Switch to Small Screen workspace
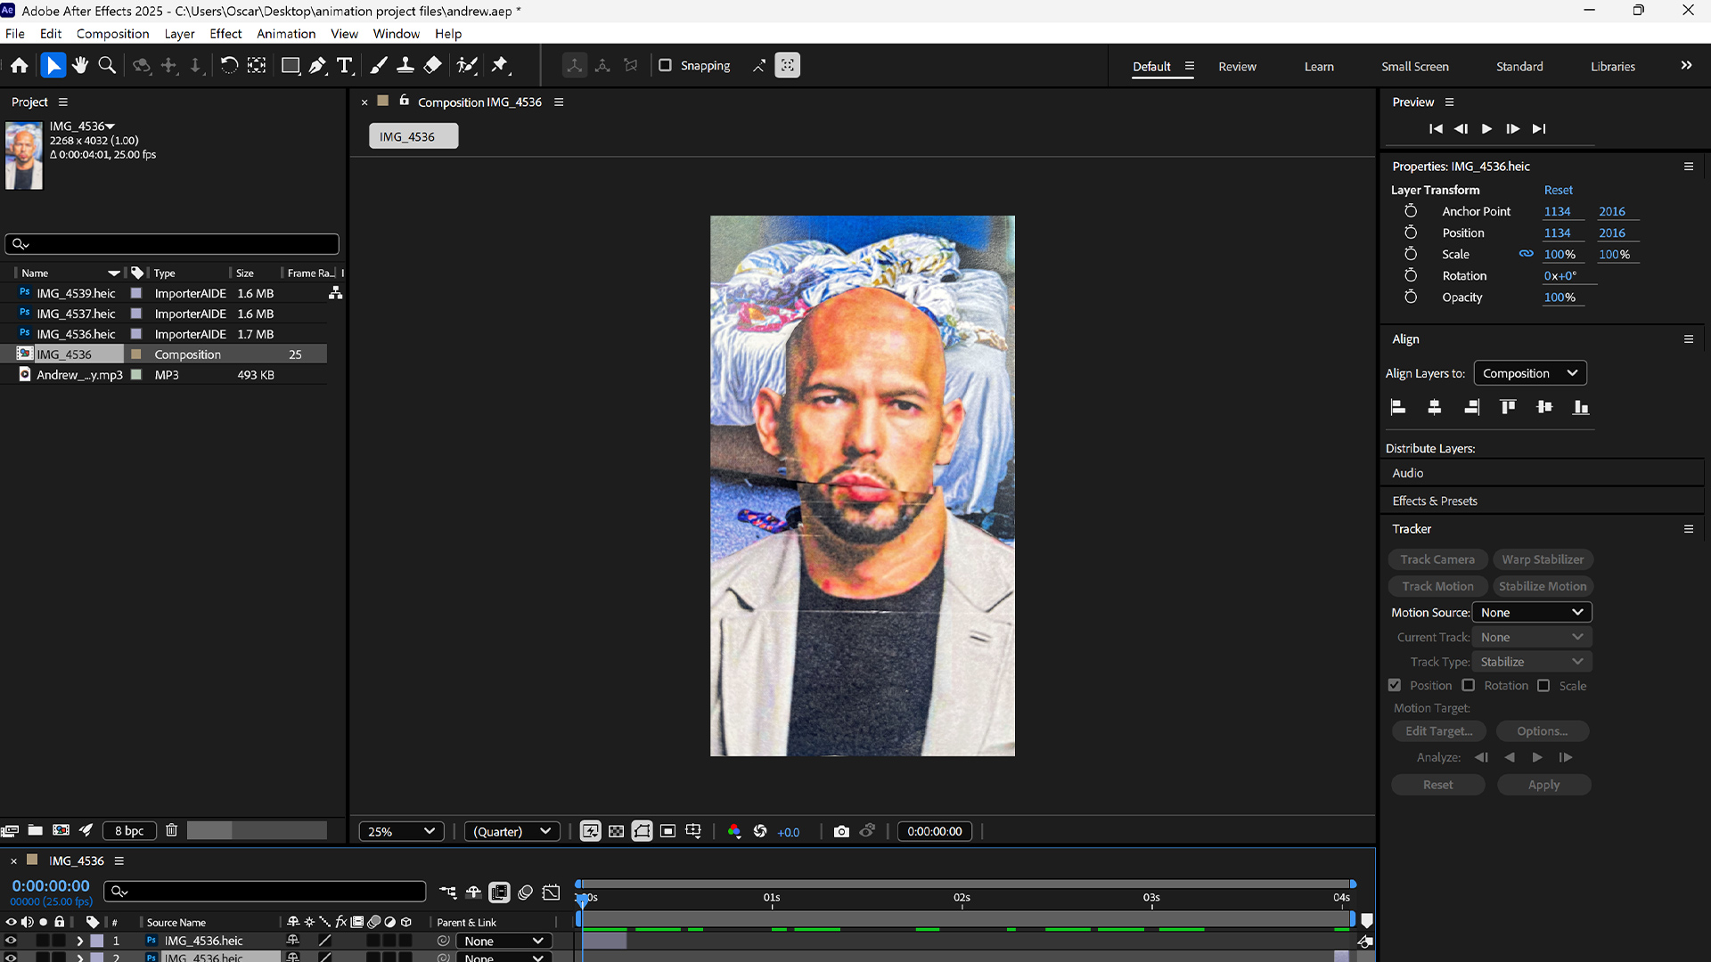 coord(1414,66)
